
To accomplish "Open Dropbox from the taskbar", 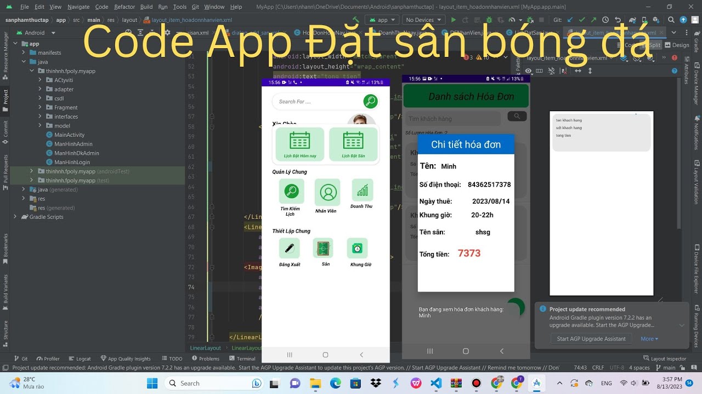I will tap(376, 383).
